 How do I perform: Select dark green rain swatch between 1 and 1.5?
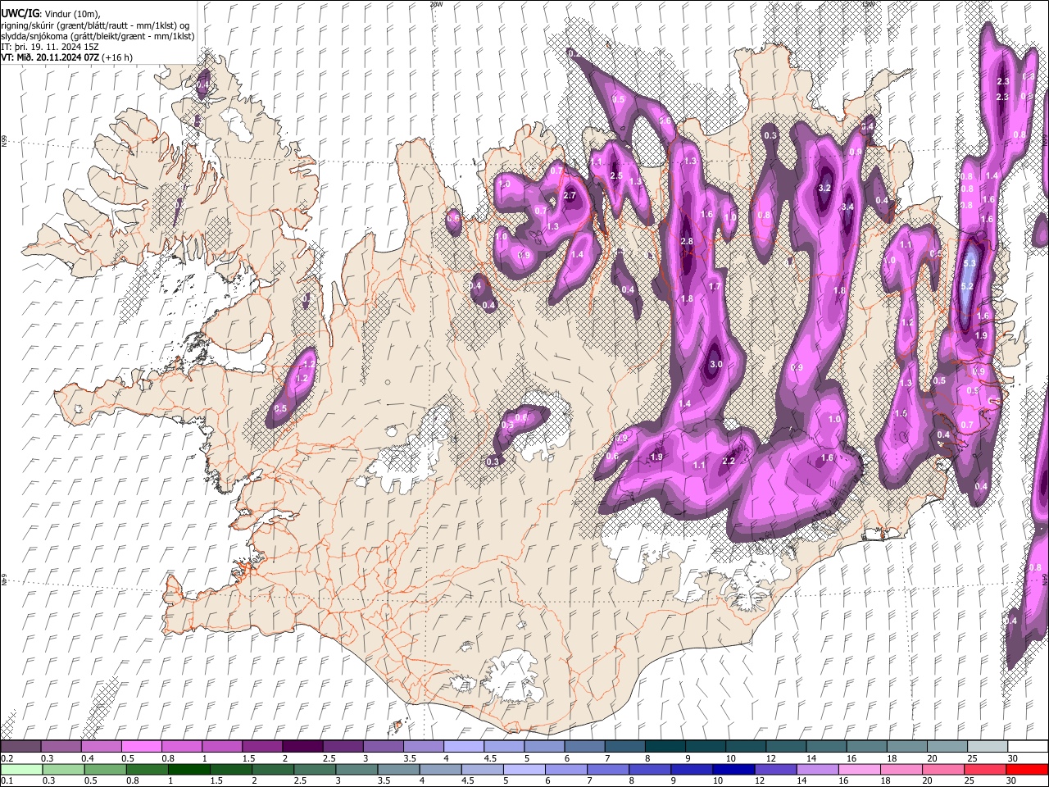tap(189, 769)
